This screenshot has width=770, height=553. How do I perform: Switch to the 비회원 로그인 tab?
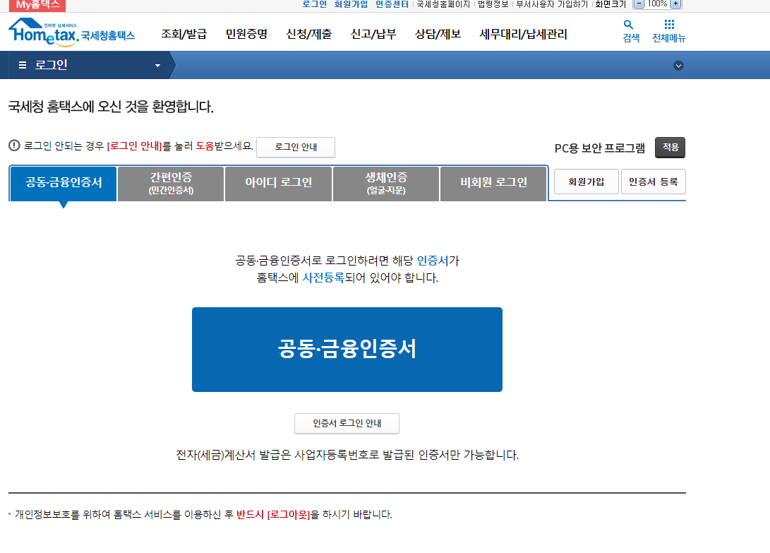tap(493, 184)
